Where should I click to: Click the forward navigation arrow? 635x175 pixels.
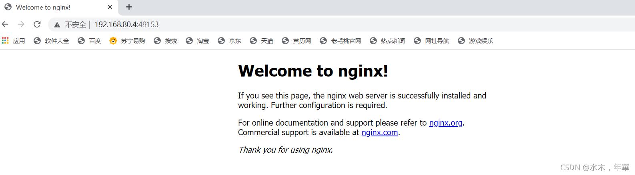(x=21, y=24)
